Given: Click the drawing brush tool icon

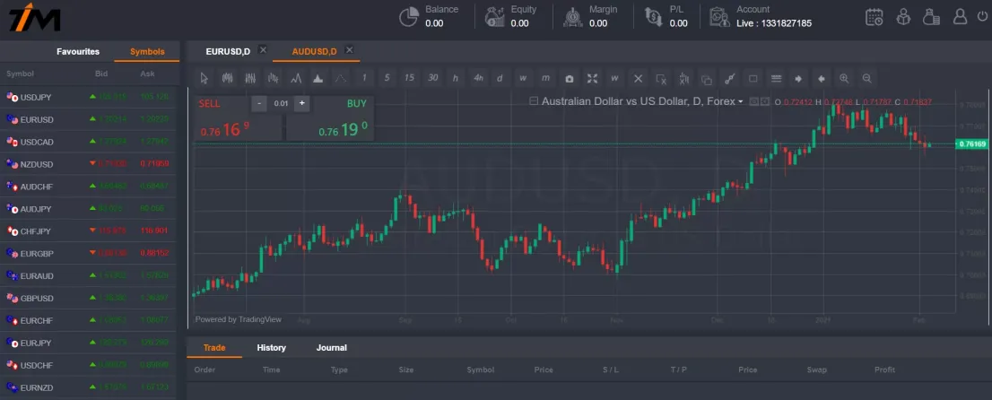Looking at the screenshot, I should tap(729, 79).
